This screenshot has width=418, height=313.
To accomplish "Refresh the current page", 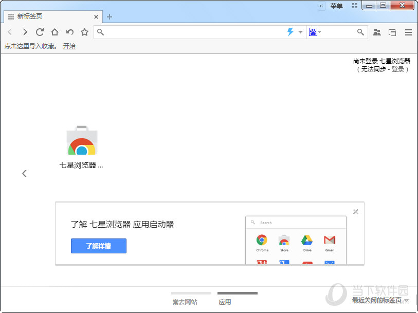I will pyautogui.click(x=40, y=32).
